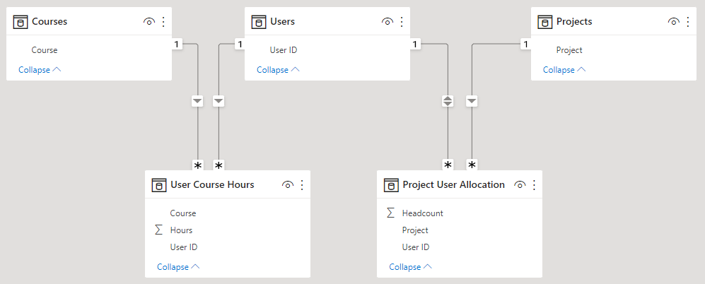
Task: Select User ID field in Project User Allocation
Action: click(416, 247)
